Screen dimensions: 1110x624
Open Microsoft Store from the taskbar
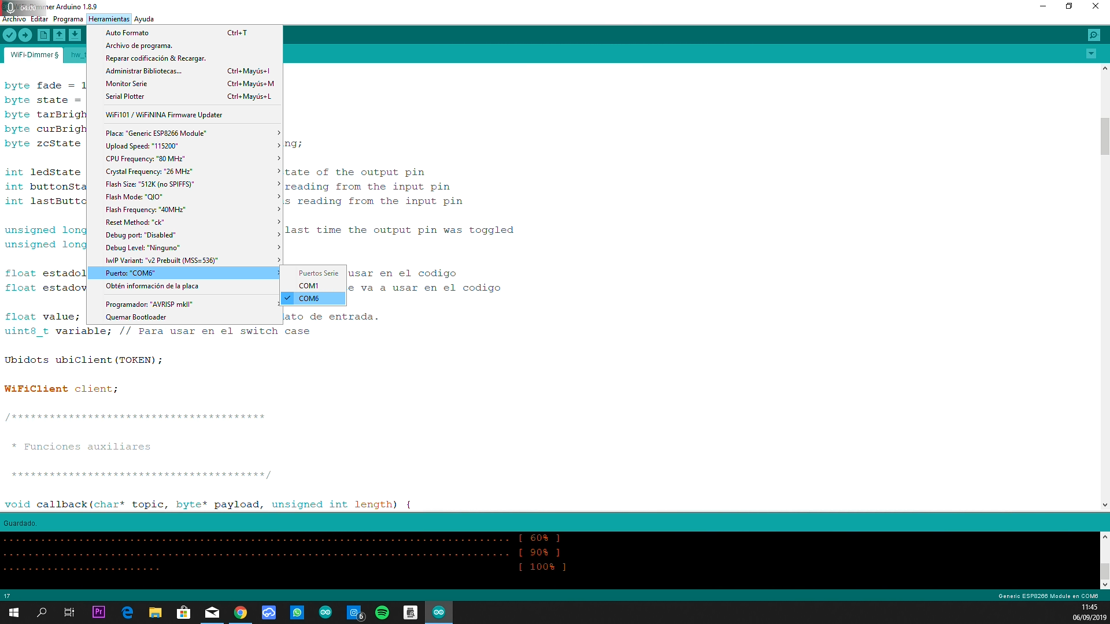click(x=184, y=612)
